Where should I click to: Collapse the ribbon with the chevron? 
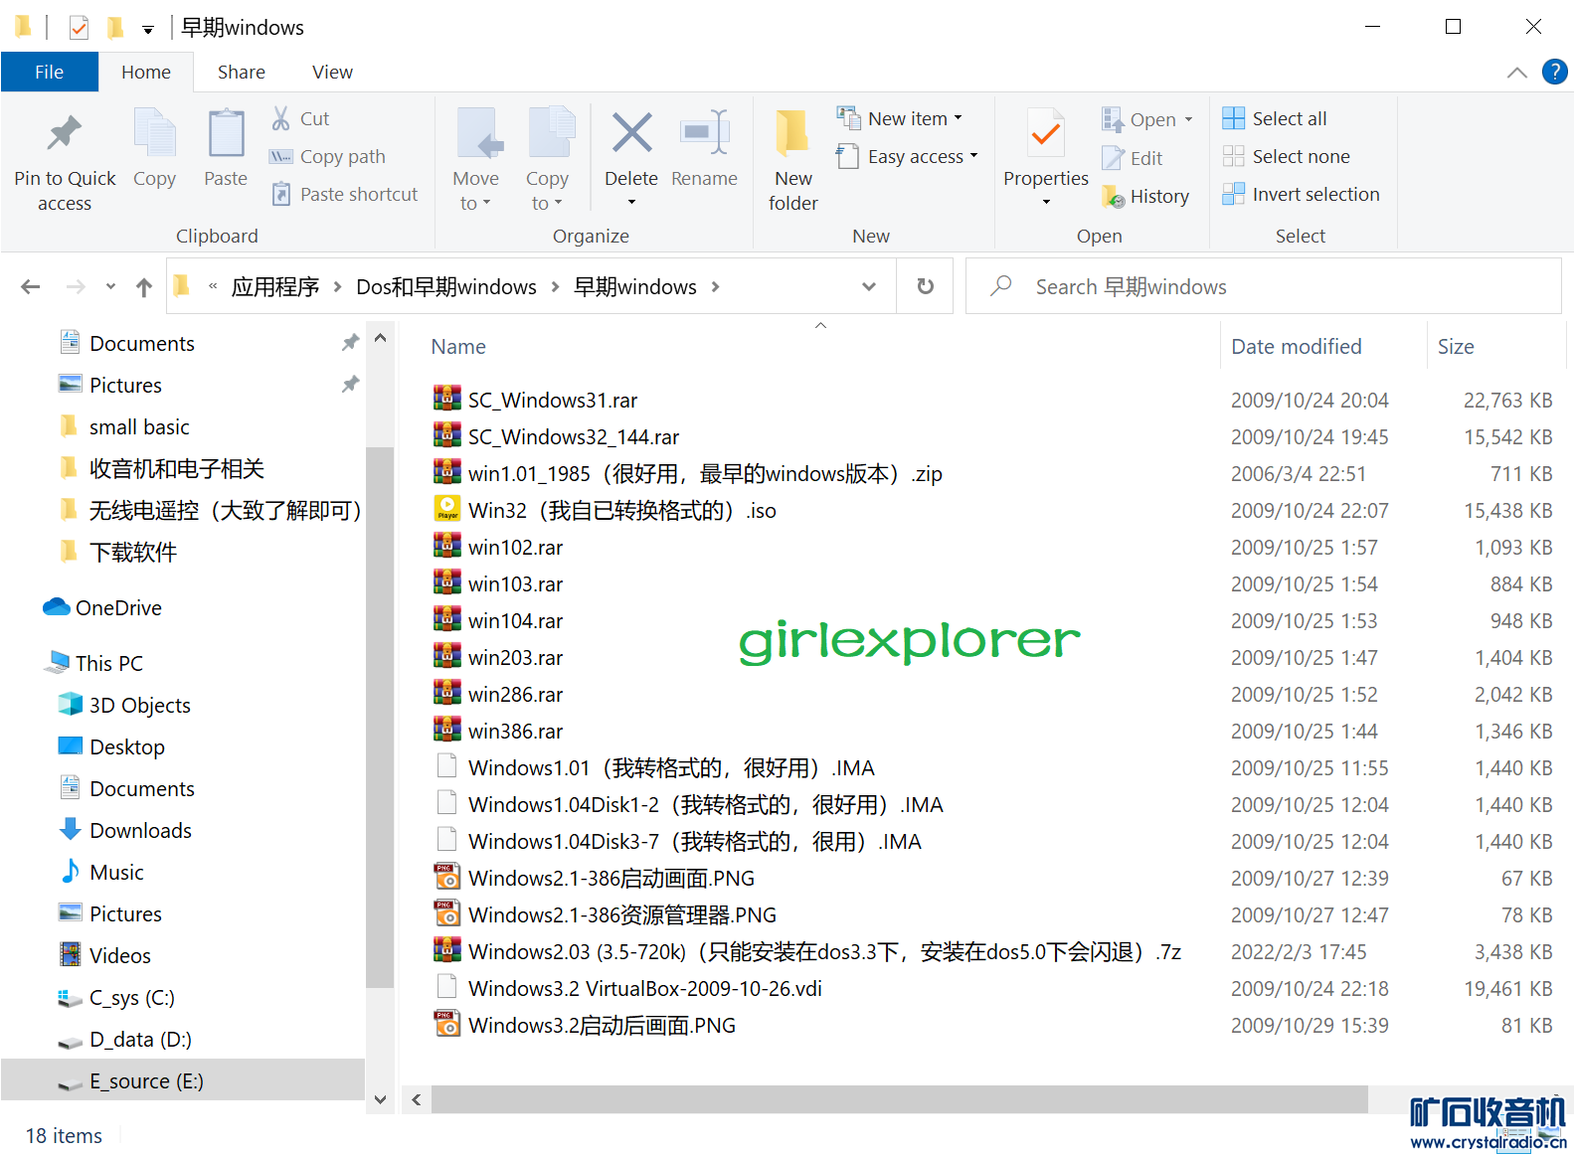1517,72
